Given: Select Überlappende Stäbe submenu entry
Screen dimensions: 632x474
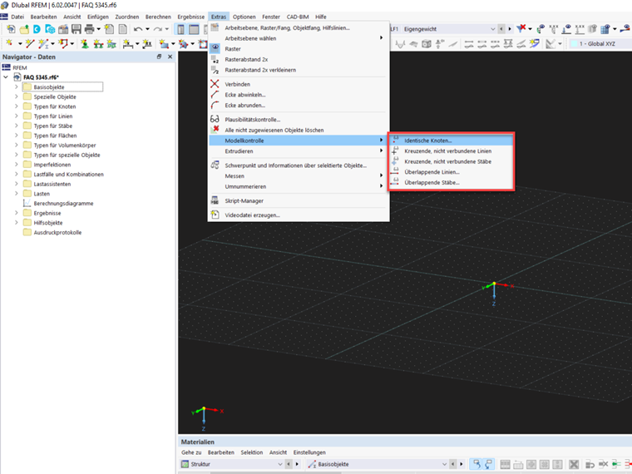Looking at the screenshot, I should click(x=451, y=182).
